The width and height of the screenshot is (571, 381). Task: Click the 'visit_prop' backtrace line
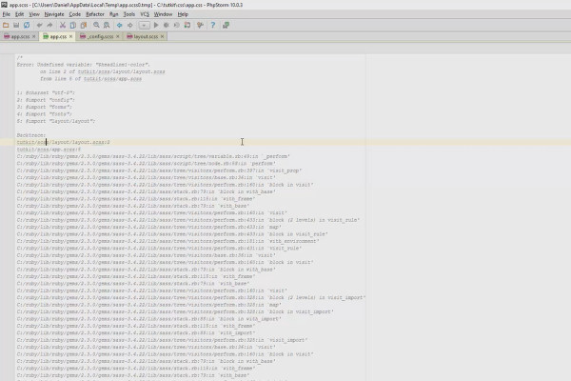click(159, 170)
